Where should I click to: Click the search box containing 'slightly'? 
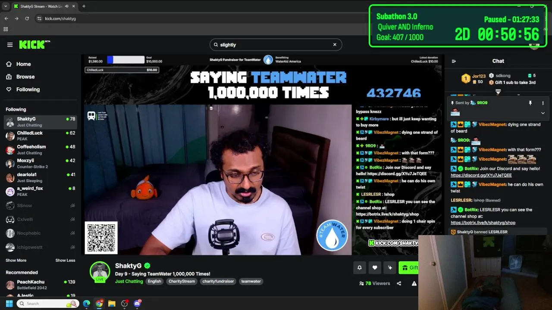coord(276,45)
